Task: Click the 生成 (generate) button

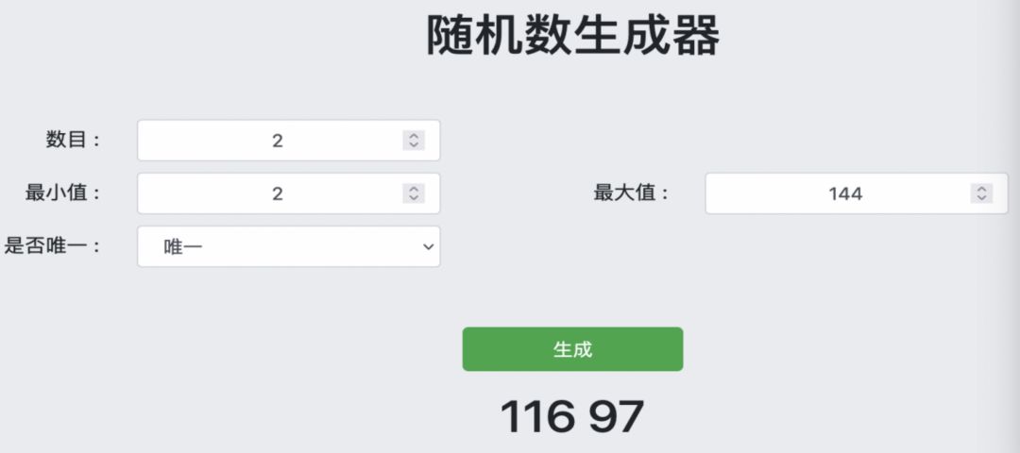Action: [x=572, y=349]
